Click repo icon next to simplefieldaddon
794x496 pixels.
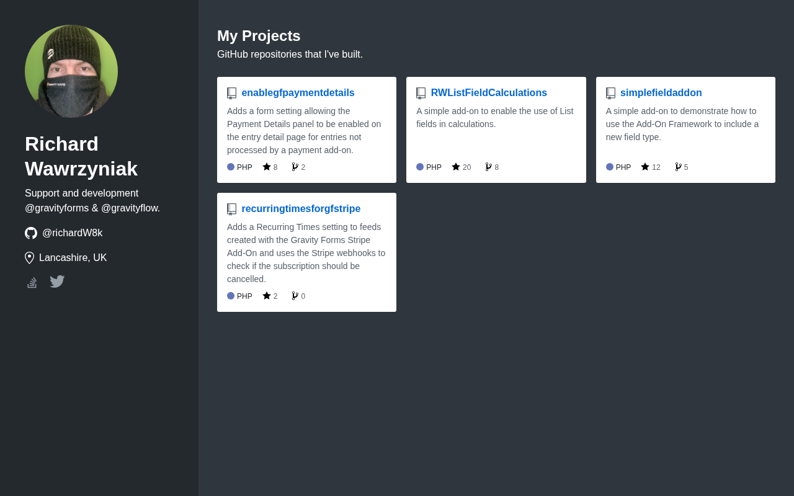click(x=611, y=93)
